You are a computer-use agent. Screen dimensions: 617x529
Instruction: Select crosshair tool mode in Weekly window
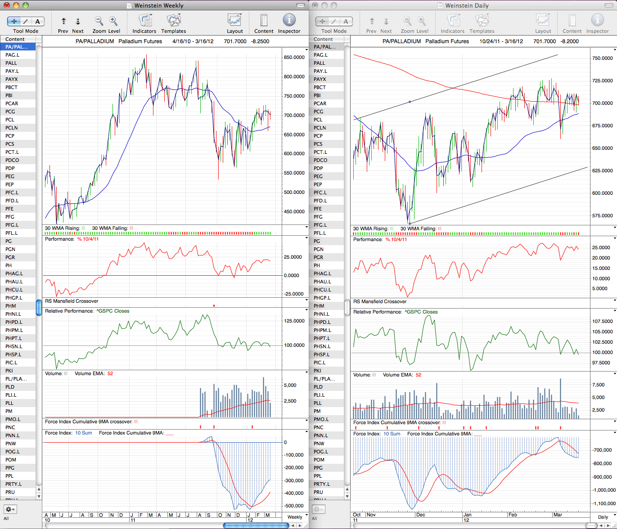(14, 21)
